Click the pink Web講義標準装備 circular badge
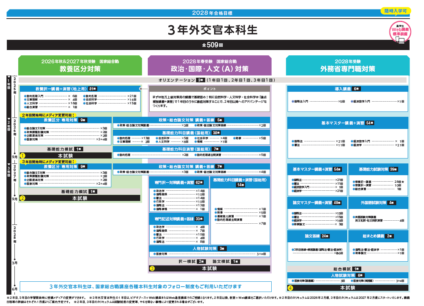This screenshot has width=424, height=306. [399, 30]
